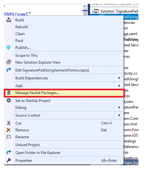Click the Rename text-box icon
The image size is (145, 169).
pyautogui.click(x=9, y=137)
